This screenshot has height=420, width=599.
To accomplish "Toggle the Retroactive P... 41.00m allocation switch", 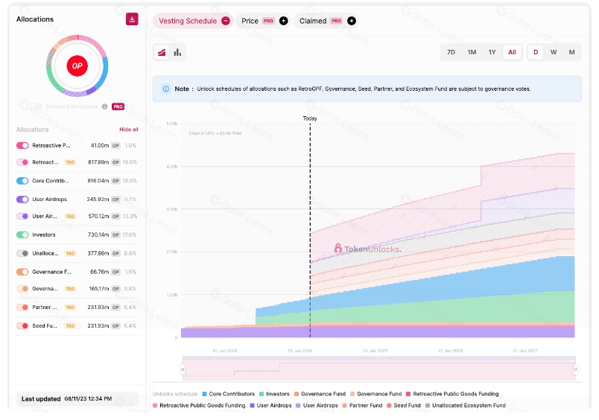I will (22, 145).
